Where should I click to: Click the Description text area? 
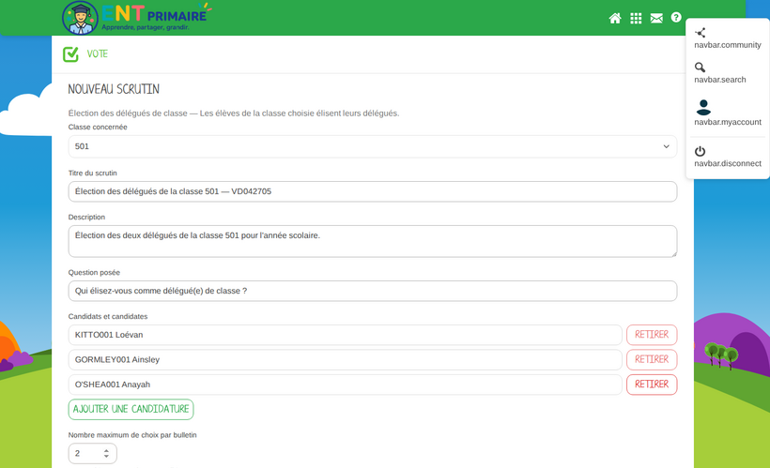373,241
